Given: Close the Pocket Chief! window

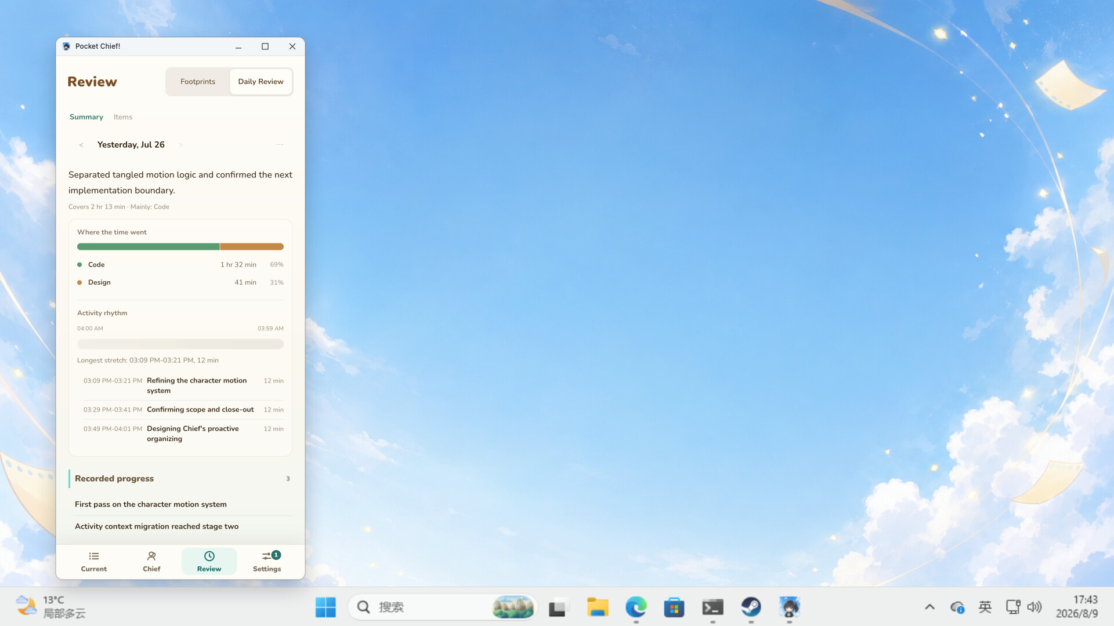Looking at the screenshot, I should click(x=292, y=46).
